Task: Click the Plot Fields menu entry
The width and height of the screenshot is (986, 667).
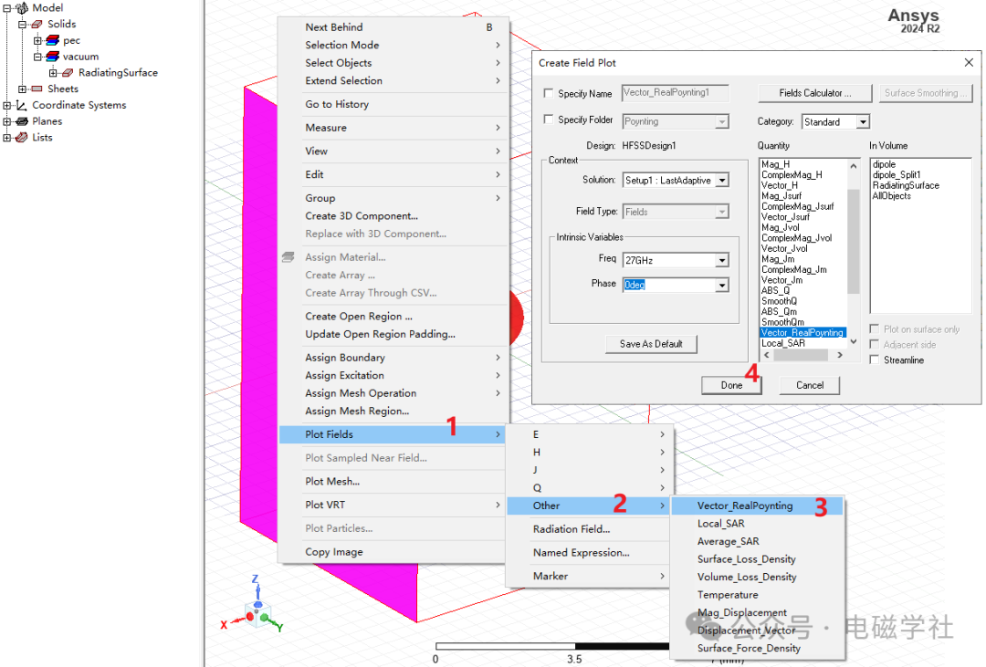Action: coord(393,434)
